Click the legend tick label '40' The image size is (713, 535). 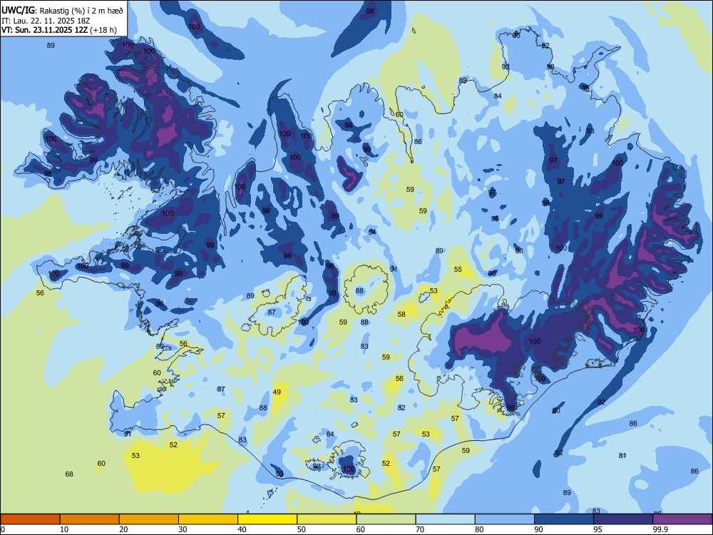click(242, 529)
